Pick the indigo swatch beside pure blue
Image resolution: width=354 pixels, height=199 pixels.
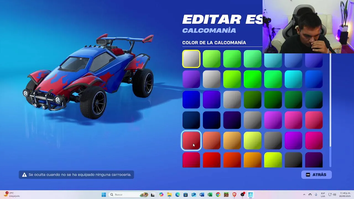212,100
